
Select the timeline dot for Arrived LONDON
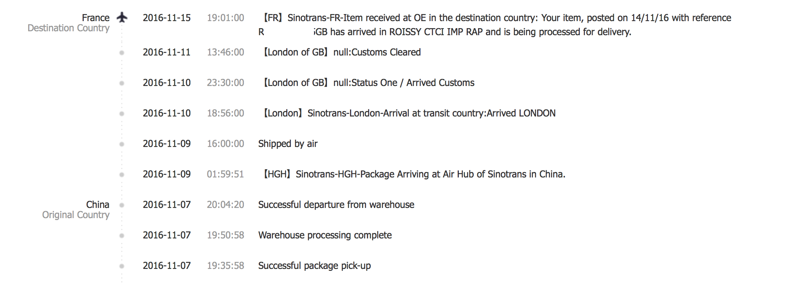(122, 114)
